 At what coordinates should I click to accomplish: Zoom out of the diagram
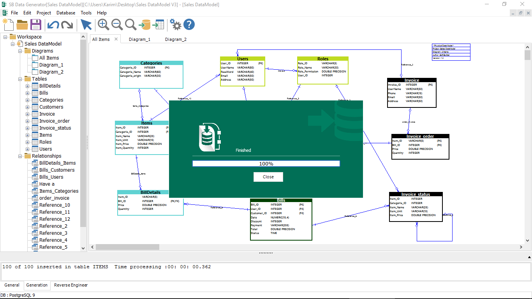117,25
